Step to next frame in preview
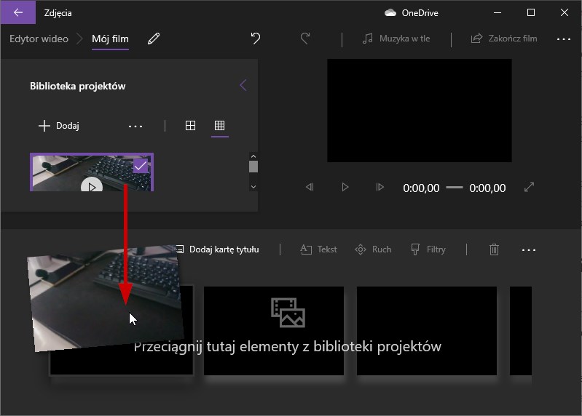 380,187
